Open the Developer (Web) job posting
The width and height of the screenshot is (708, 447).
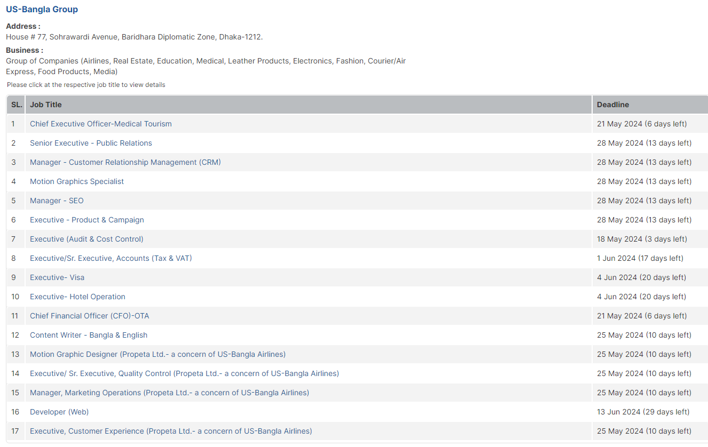point(59,412)
